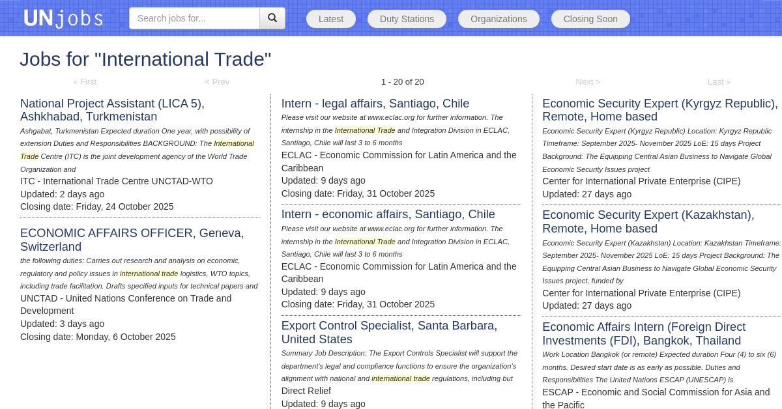The height and width of the screenshot is (409, 782).
Task: Open the Duty Stations menu item
Action: point(407,19)
